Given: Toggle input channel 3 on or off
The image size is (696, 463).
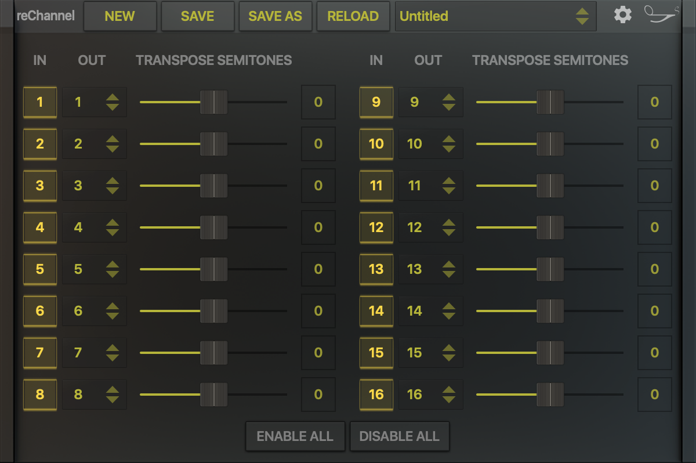Looking at the screenshot, I should tap(40, 186).
